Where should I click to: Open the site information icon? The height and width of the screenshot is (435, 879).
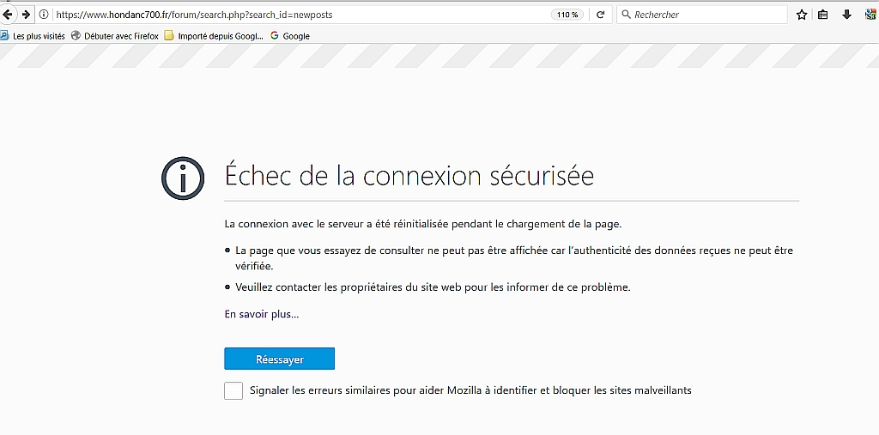point(44,15)
